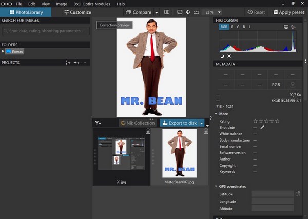Open the zoom percentage dropdown

(219, 12)
